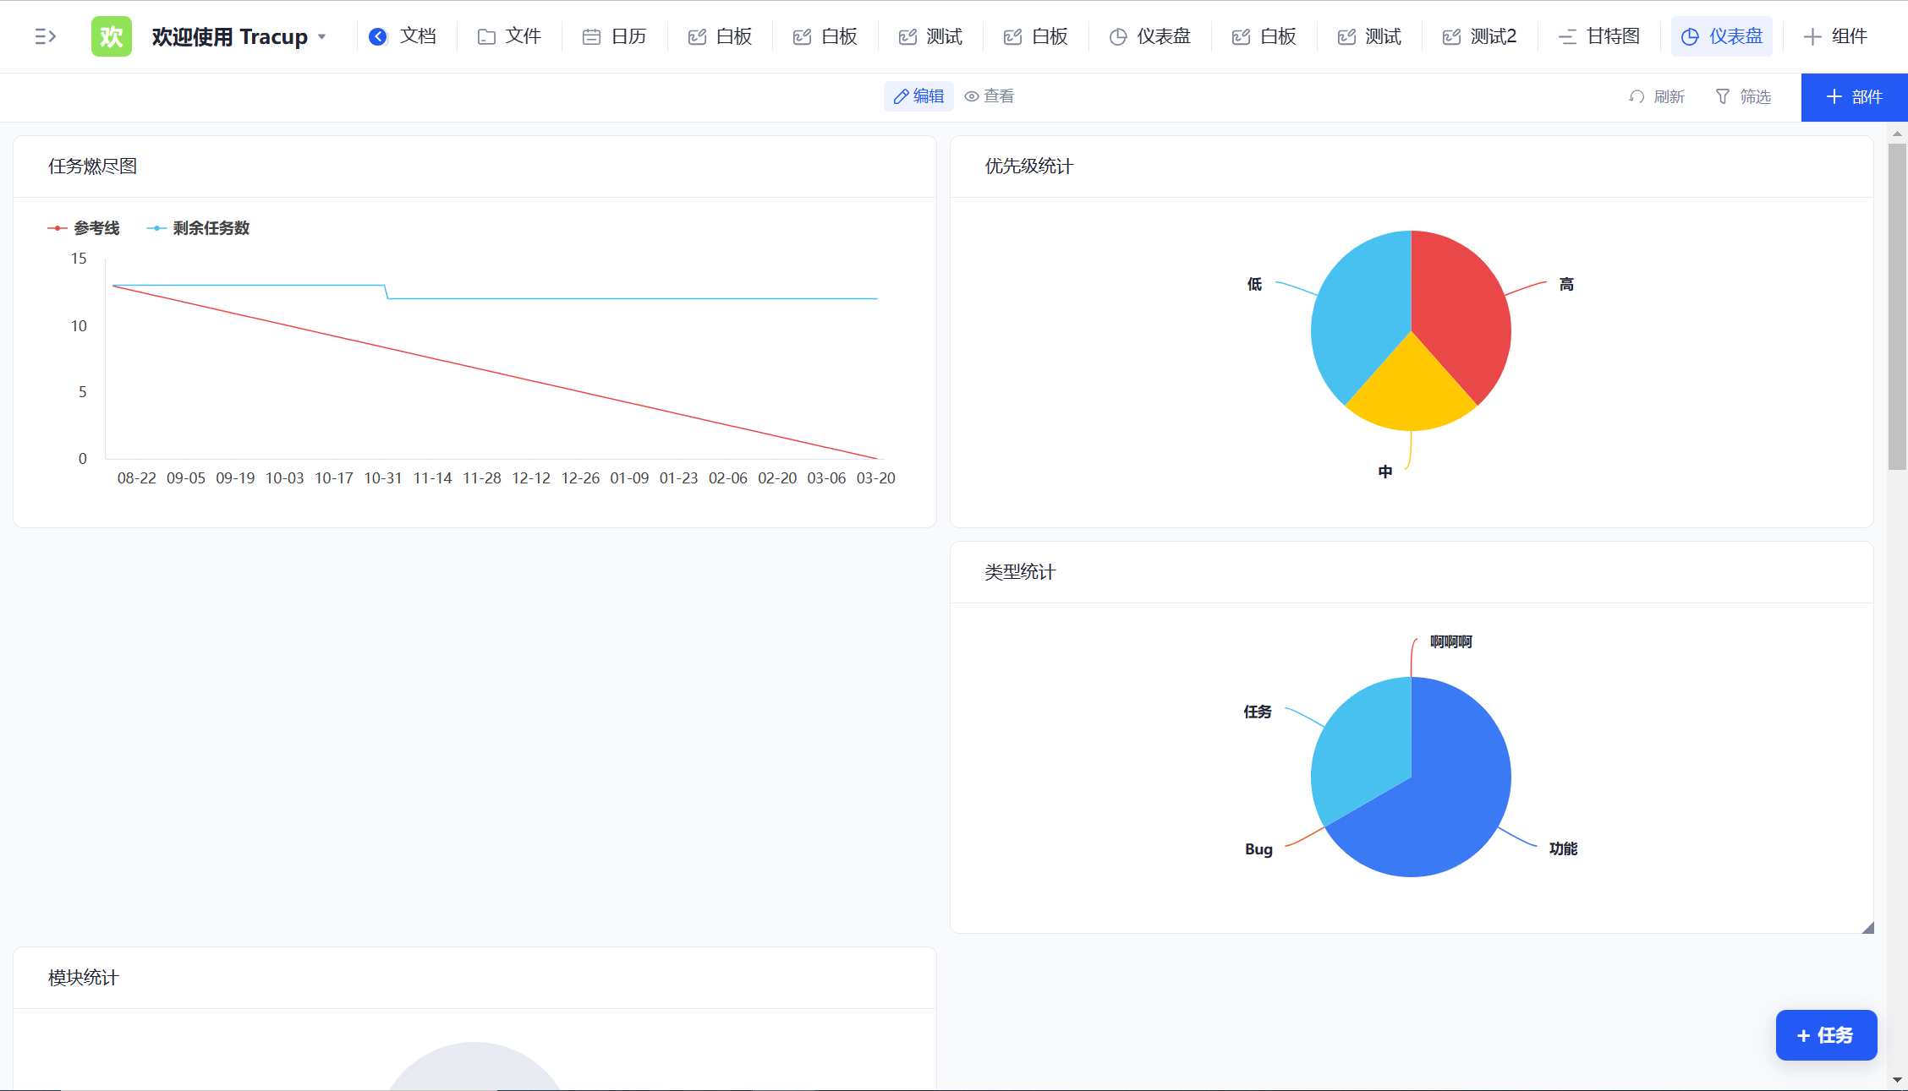Click the refresh 刷新 icon
Screen dimensions: 1908x1091
coord(1637,96)
